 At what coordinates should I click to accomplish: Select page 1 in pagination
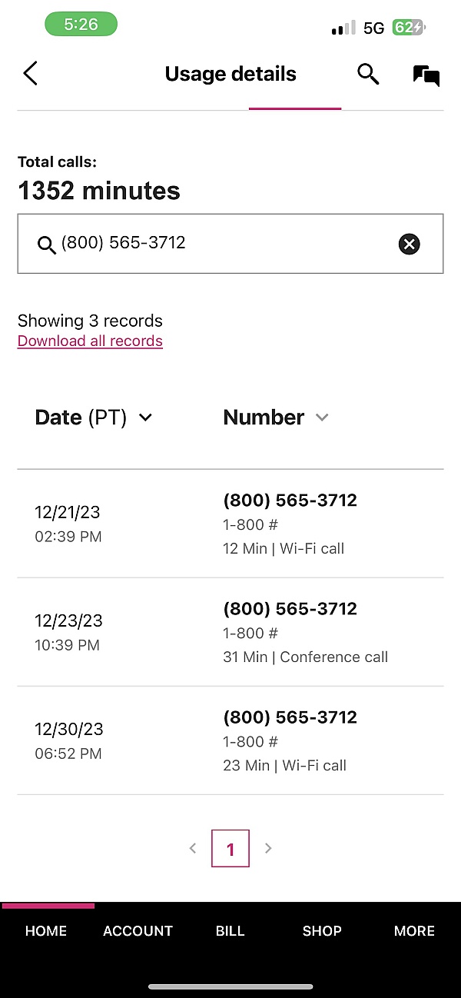click(x=230, y=849)
